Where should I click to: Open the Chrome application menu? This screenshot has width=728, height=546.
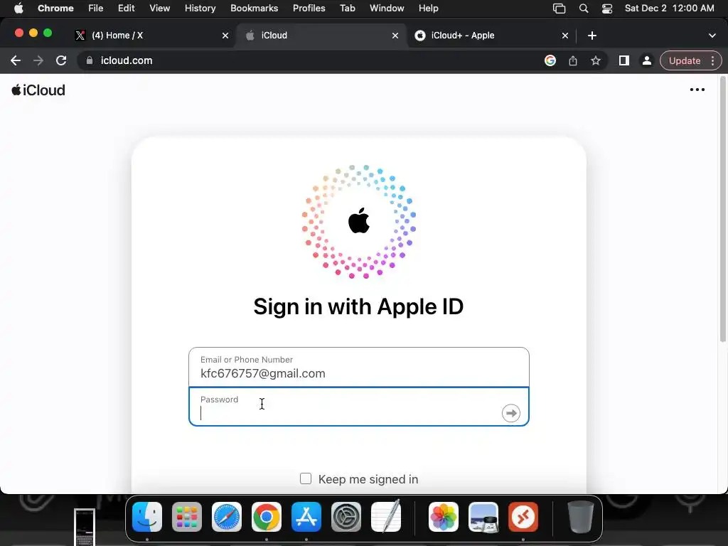click(x=55, y=9)
